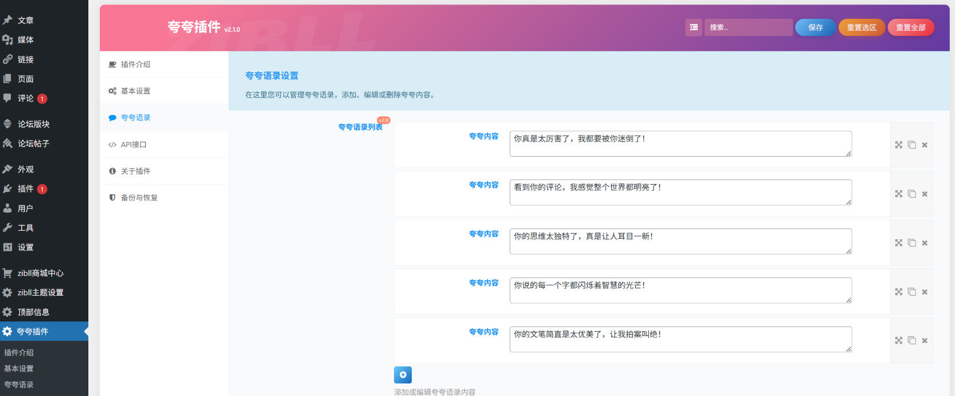955x396 pixels.
Task: Click the move handle of '你的思维太独特了' entry
Action: (x=899, y=243)
